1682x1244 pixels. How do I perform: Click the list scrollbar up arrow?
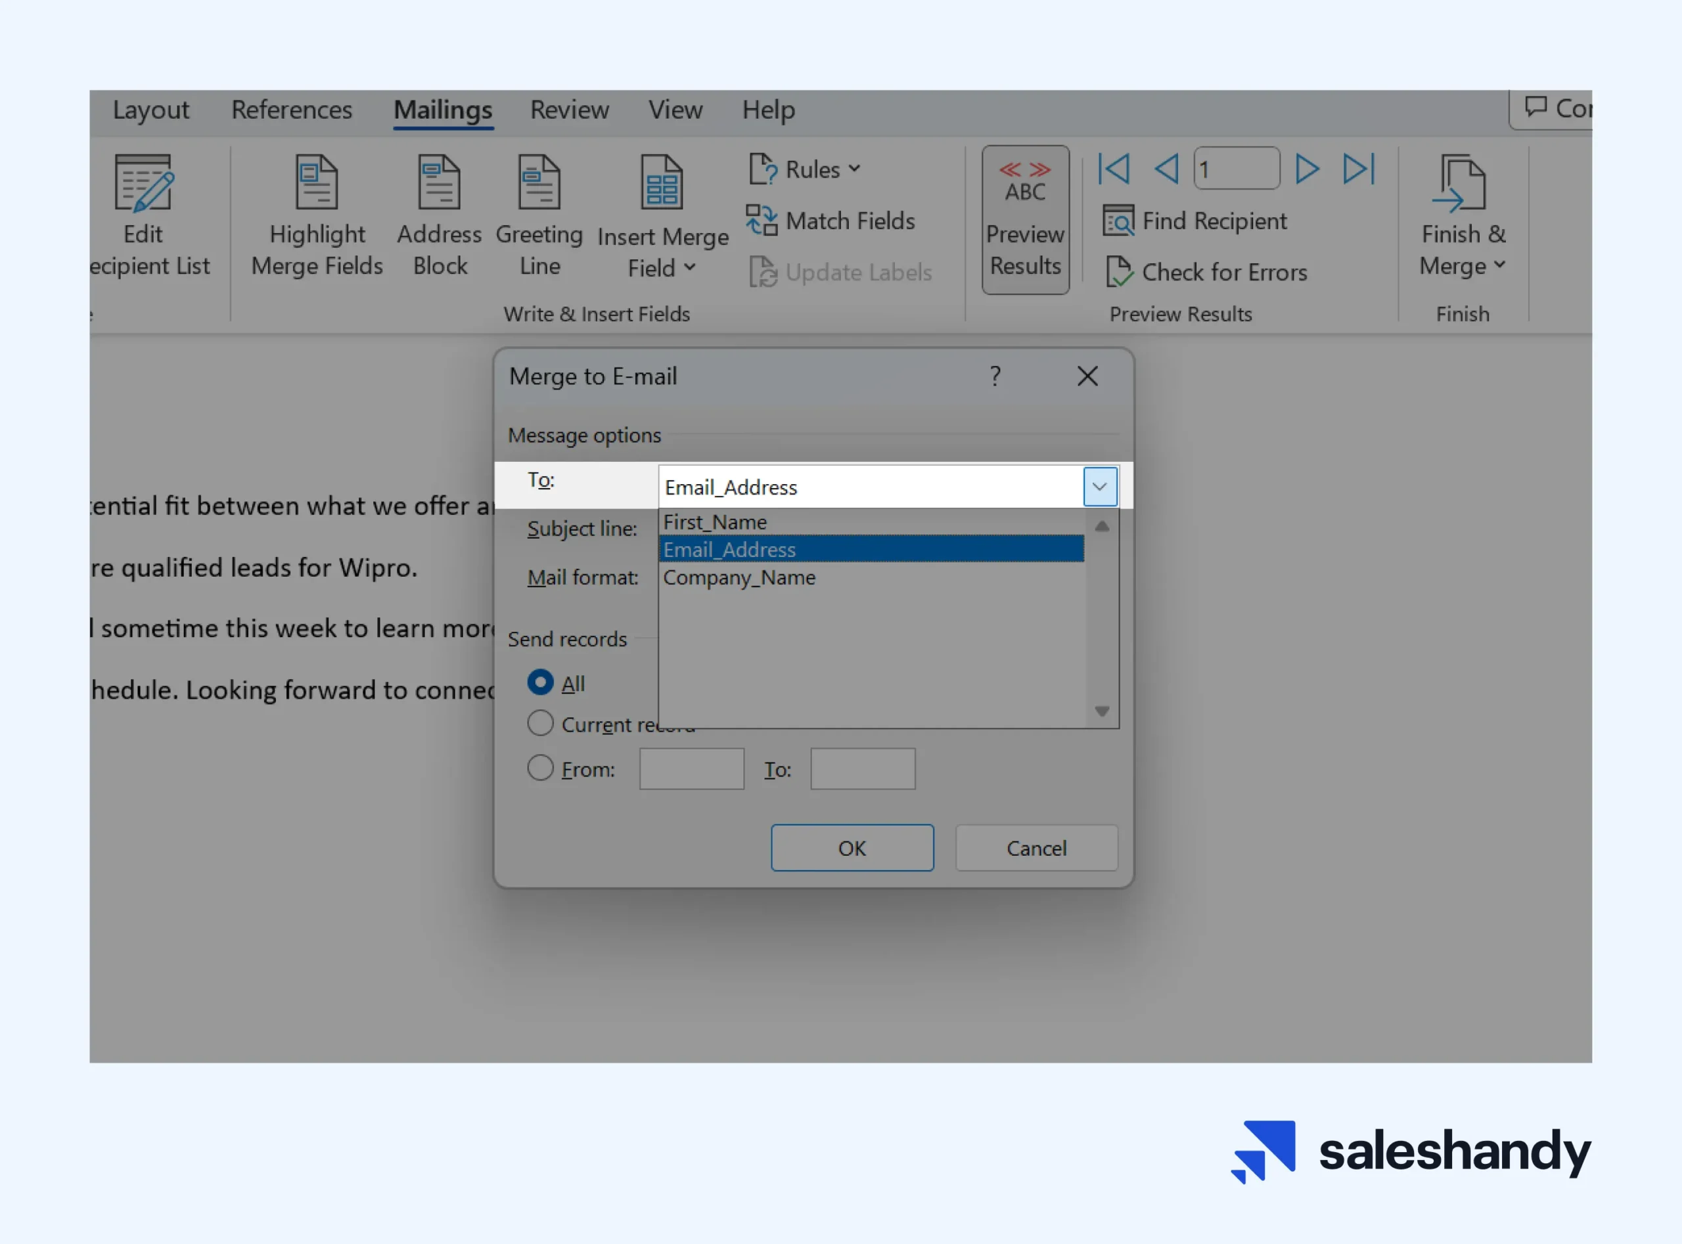[1102, 525]
